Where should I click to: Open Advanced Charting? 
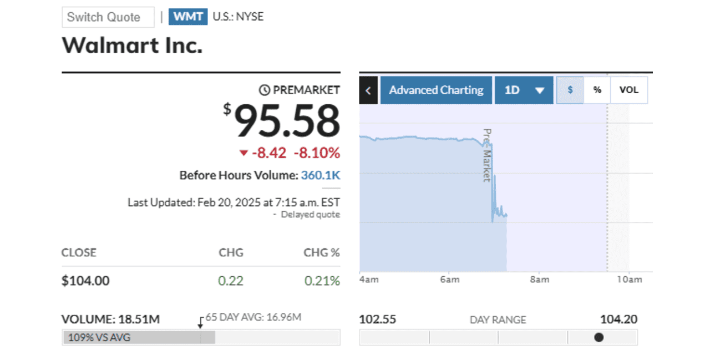point(436,90)
